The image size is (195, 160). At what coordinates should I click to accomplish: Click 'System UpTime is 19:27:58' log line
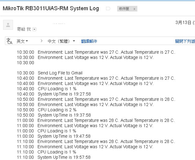coord(64,94)
